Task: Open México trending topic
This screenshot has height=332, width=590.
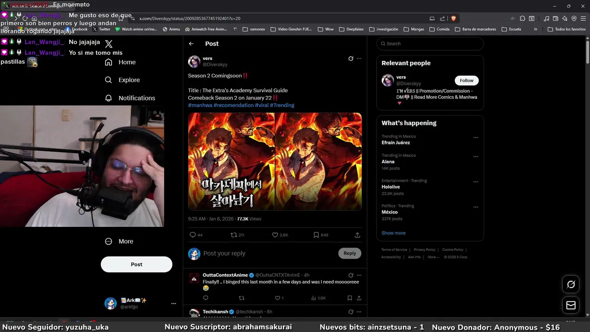Action: pyautogui.click(x=389, y=212)
